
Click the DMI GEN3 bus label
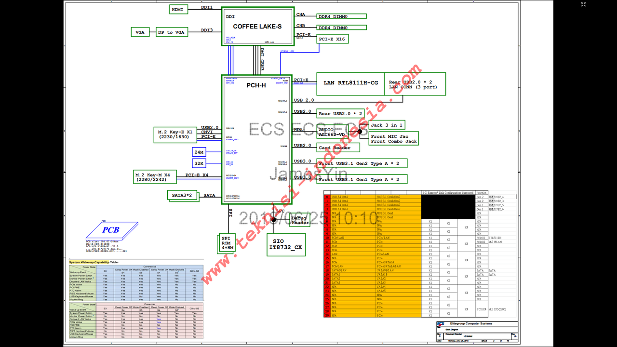coord(262,59)
